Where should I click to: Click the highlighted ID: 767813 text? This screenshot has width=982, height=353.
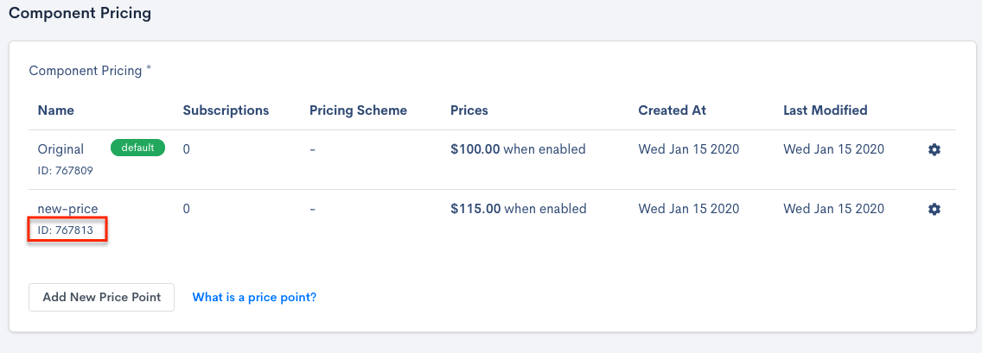[x=66, y=230]
